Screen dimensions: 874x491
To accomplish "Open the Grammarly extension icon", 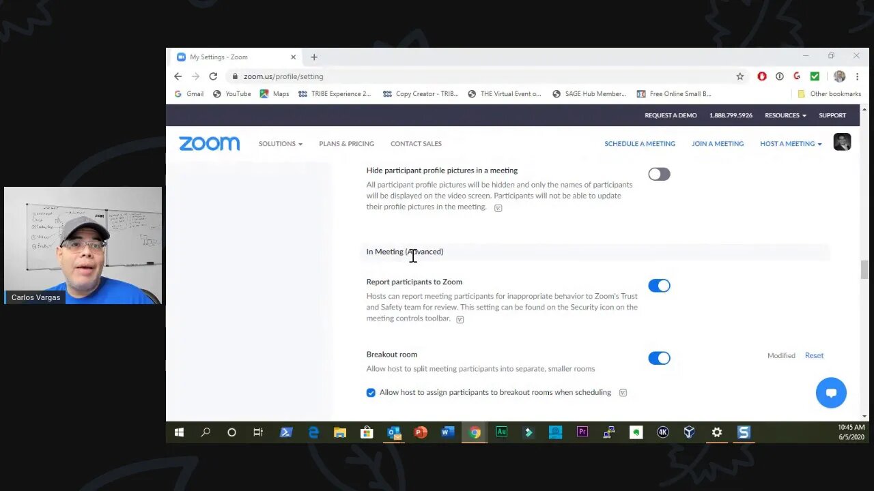I will pos(797,76).
